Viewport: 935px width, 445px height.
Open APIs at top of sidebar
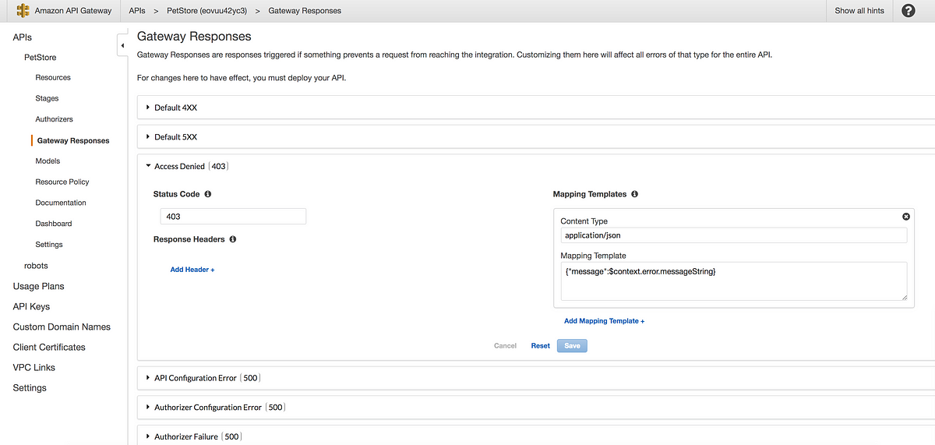coord(23,37)
